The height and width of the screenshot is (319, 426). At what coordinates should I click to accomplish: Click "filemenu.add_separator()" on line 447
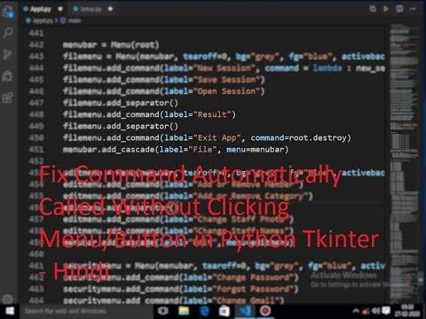tap(121, 103)
